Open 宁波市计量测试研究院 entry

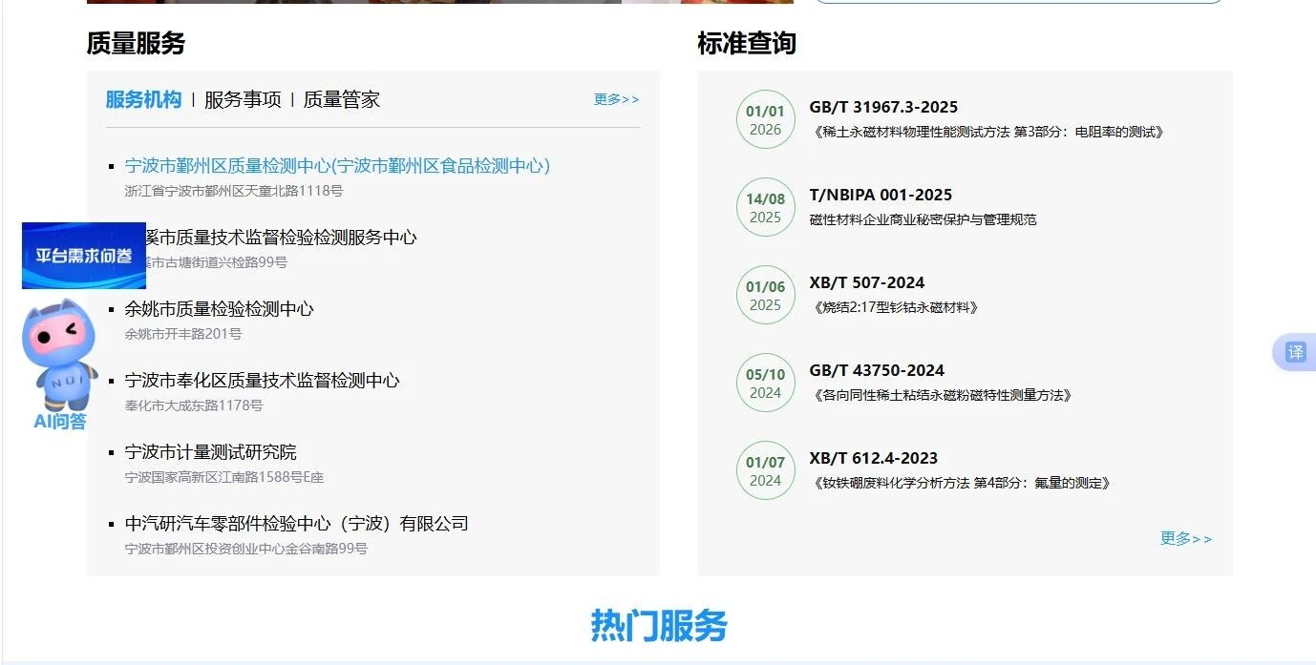click(210, 452)
